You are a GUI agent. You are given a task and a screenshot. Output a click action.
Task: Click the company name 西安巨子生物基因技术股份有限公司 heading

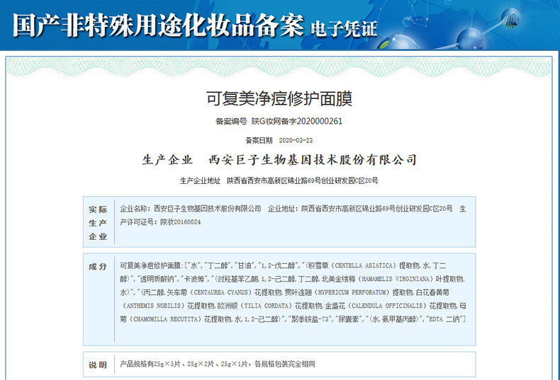point(313,160)
